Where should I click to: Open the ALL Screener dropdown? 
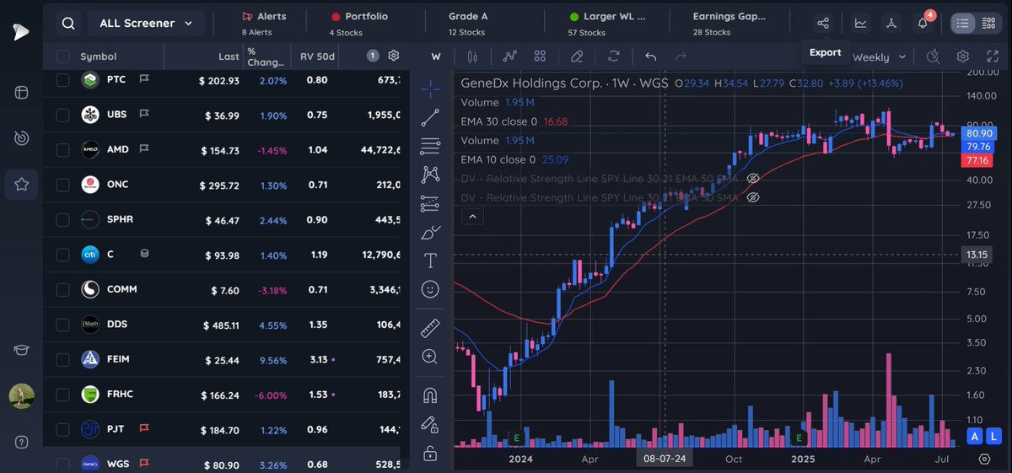(x=146, y=24)
